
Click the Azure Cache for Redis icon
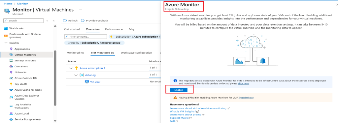[11, 90]
